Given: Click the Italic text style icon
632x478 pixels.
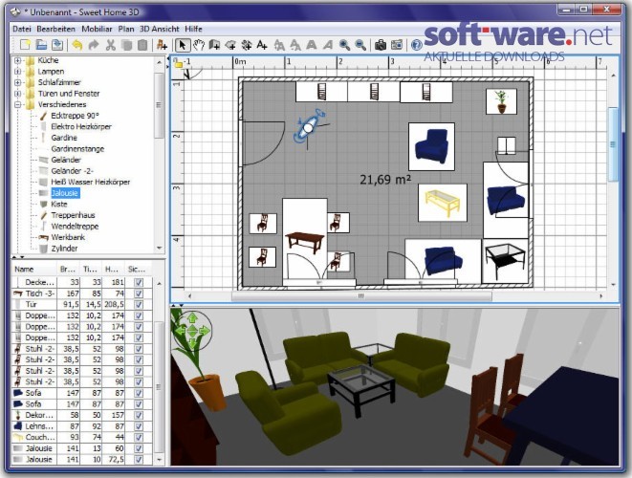Looking at the screenshot, I should tap(328, 45).
